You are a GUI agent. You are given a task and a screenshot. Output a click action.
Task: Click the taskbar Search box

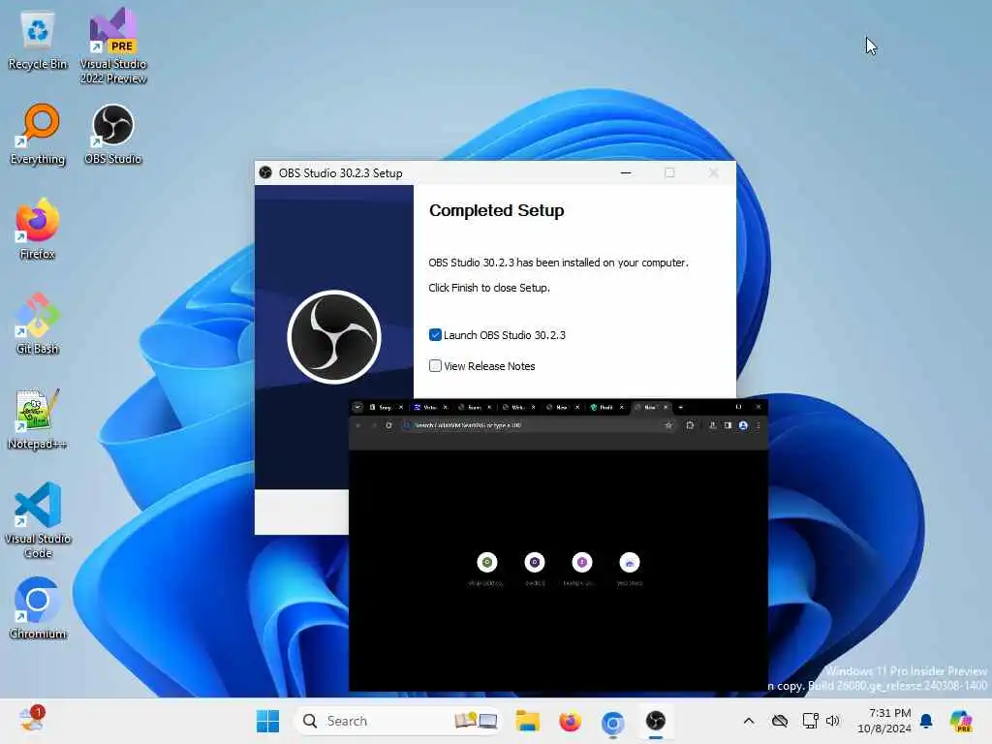pos(398,721)
